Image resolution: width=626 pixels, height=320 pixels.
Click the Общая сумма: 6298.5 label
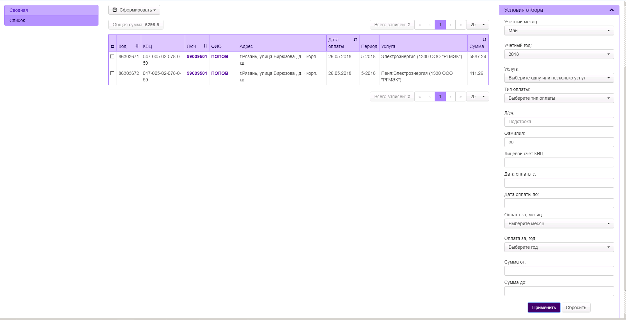point(136,25)
